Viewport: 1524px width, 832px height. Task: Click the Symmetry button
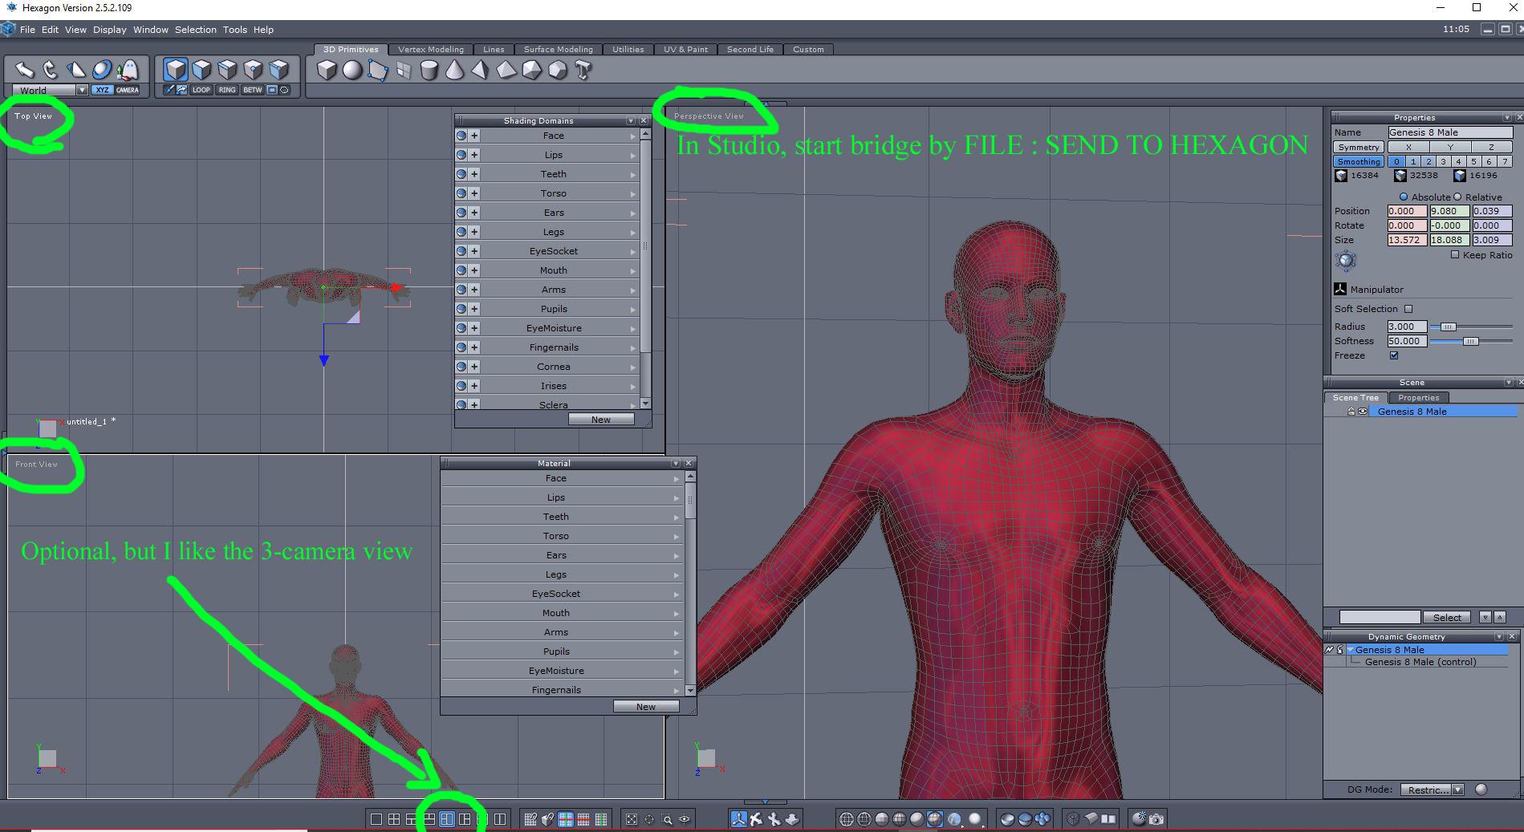(x=1359, y=147)
